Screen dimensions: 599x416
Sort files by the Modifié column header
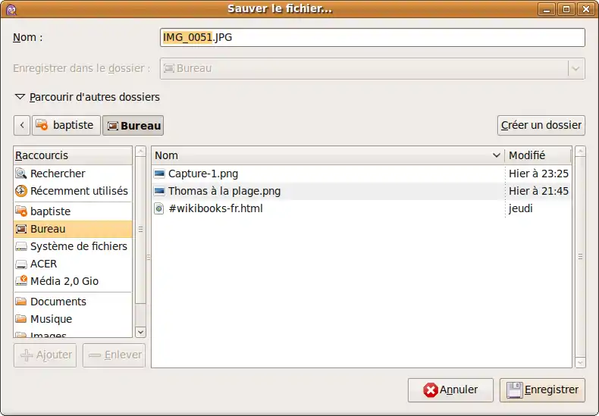537,155
